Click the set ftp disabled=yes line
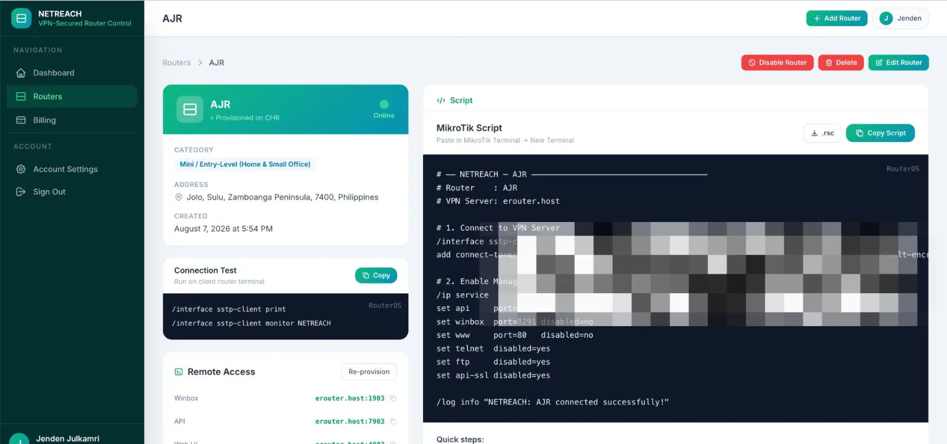The image size is (947, 444). (x=493, y=362)
